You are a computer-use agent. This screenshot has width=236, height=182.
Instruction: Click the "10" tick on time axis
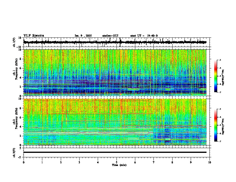[x=209, y=162]
